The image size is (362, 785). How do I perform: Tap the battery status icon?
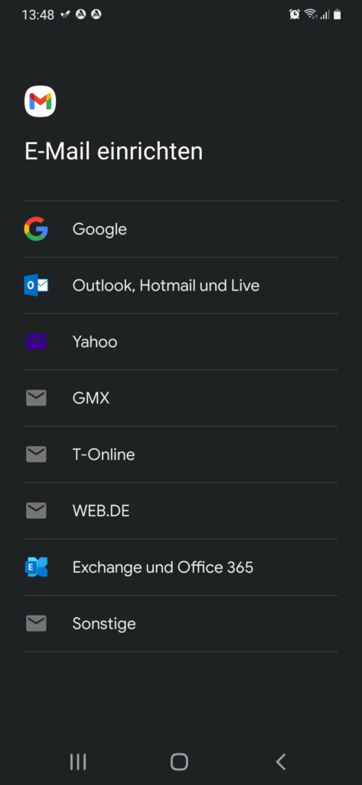point(338,15)
